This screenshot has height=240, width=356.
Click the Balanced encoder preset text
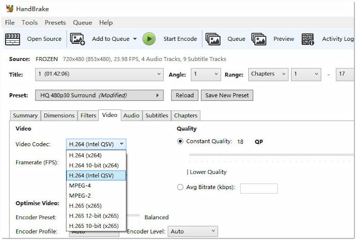click(157, 217)
